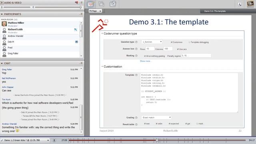Select John Capper's name in chat

click(8, 87)
